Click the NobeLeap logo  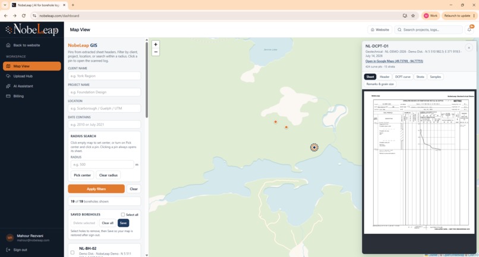pyautogui.click(x=32, y=30)
